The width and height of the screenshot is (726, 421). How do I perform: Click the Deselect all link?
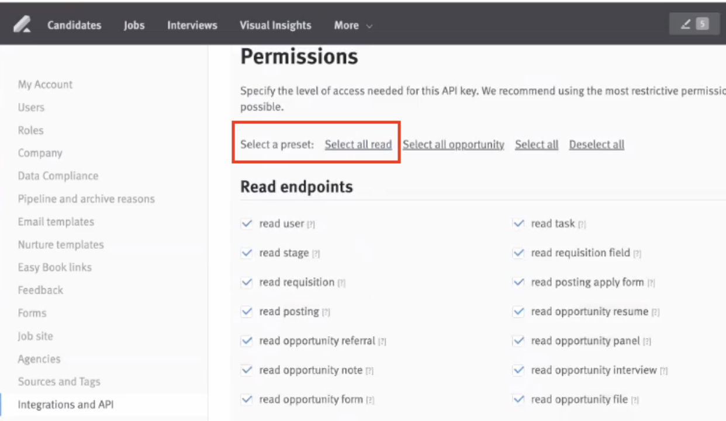coord(596,144)
